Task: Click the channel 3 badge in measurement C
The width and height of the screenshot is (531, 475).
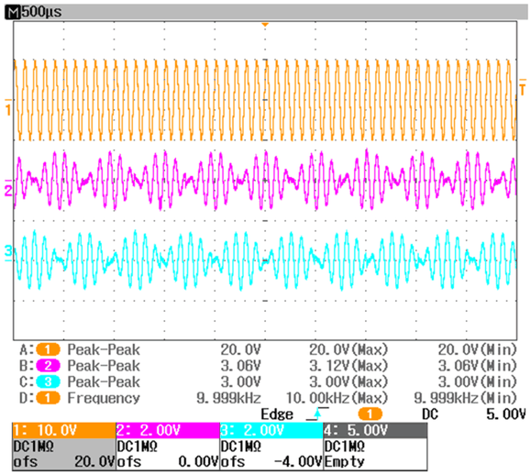Action: (48, 381)
